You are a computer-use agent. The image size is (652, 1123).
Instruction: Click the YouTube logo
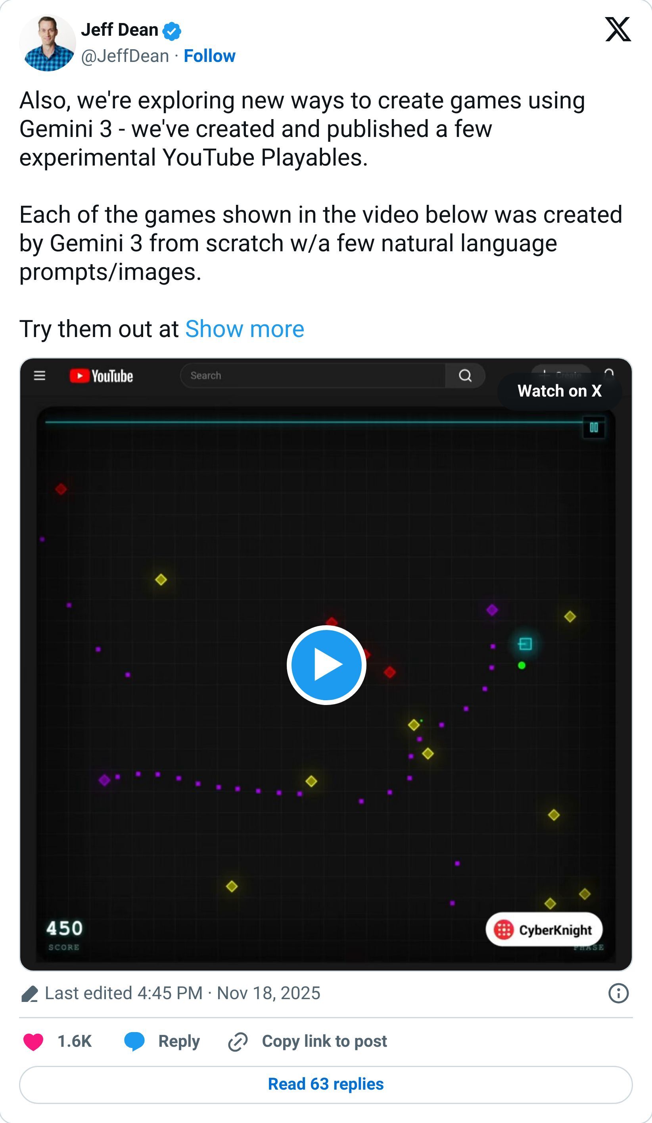102,376
